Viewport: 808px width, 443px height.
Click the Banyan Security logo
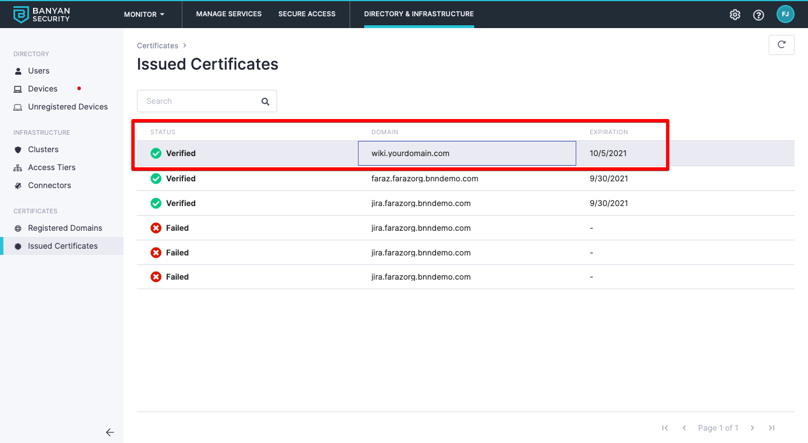pos(42,15)
